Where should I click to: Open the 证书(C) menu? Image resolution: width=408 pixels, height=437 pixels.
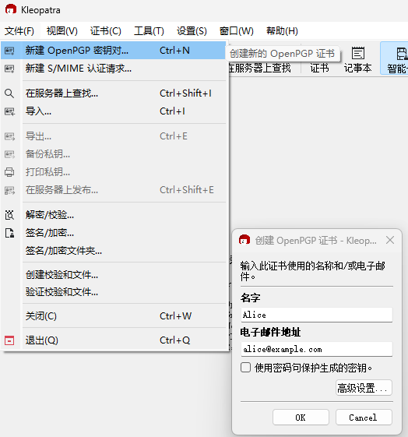(106, 31)
